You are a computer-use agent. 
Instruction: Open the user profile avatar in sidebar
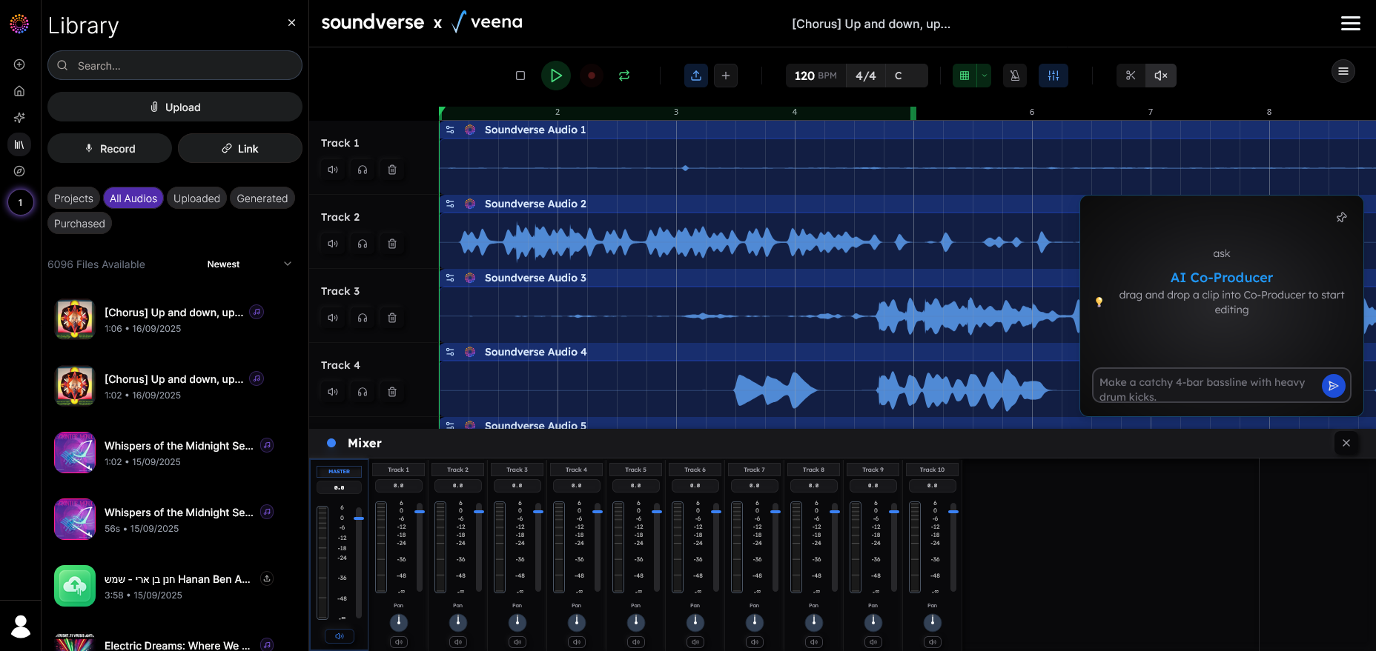point(21,627)
